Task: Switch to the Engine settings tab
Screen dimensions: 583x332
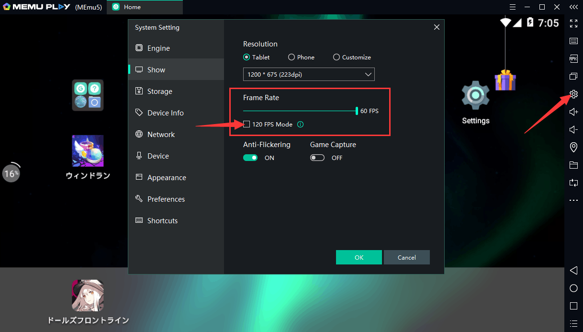Action: pyautogui.click(x=158, y=48)
